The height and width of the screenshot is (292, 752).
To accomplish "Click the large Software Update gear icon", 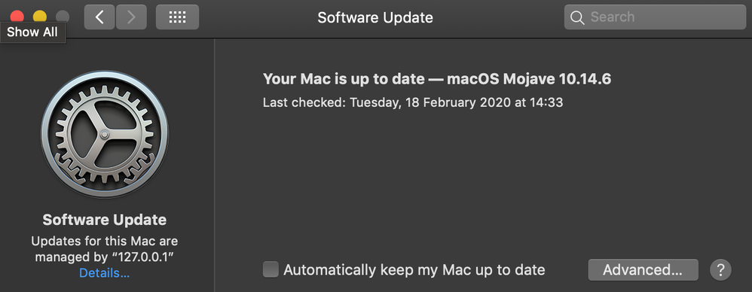I will pyautogui.click(x=105, y=135).
